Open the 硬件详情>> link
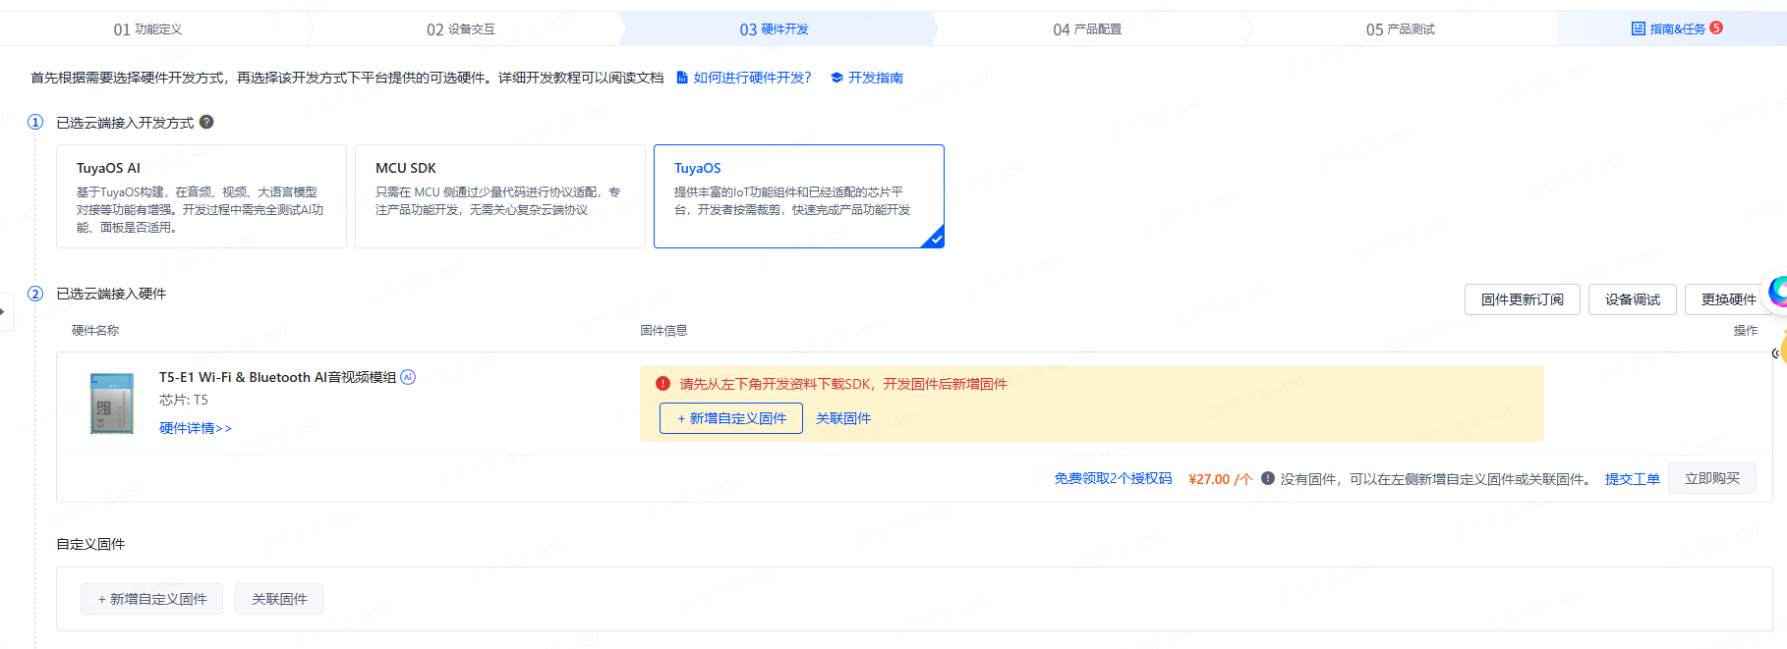The width and height of the screenshot is (1787, 649). 196,428
